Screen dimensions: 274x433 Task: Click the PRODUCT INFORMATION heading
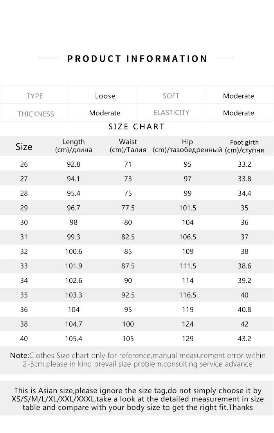pos(137,59)
